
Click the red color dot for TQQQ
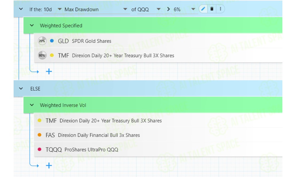coord(39,149)
